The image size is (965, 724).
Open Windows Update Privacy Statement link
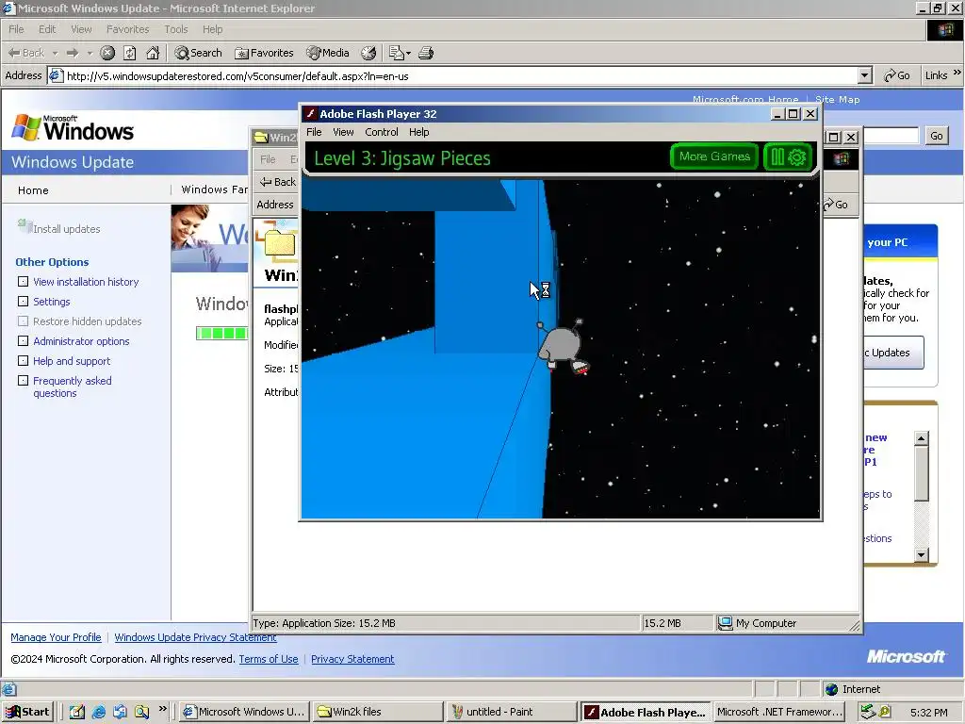point(195,637)
